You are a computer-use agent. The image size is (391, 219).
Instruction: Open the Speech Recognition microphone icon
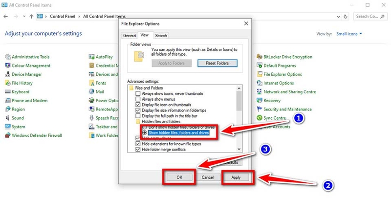91,118
